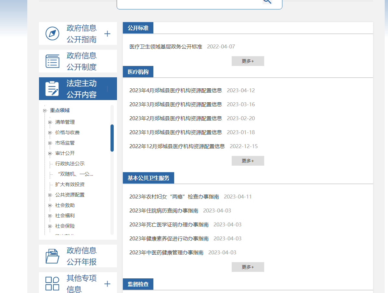
Task: Open 2023年农村妇女“两癌”检查办事指南
Action: point(174,197)
